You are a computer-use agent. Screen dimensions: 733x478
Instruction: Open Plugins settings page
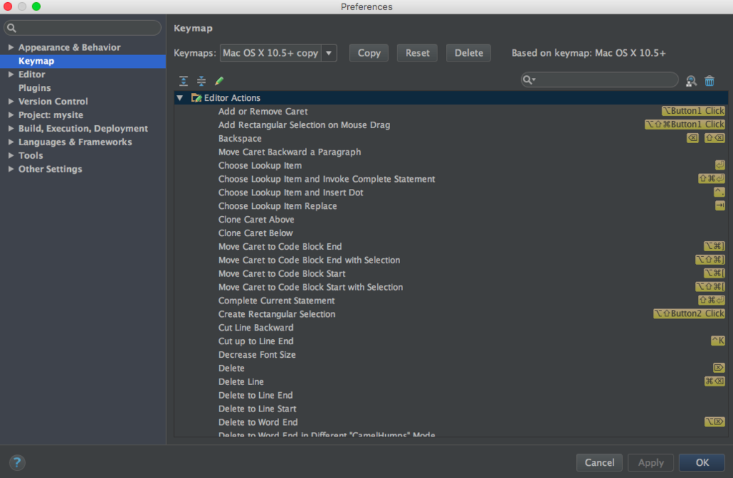[34, 88]
